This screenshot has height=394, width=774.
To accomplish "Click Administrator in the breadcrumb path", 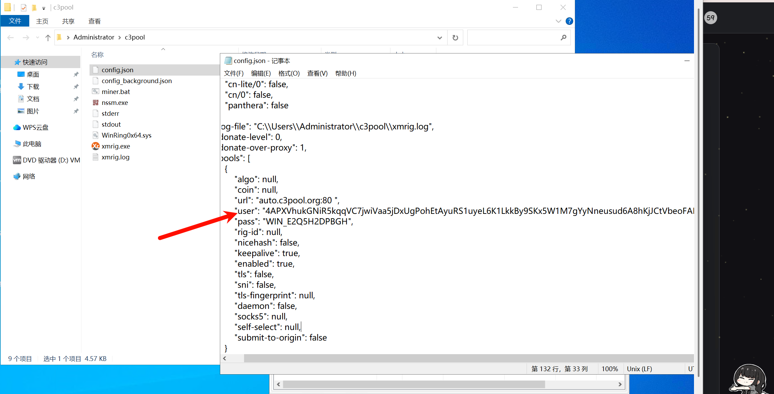I will (94, 37).
